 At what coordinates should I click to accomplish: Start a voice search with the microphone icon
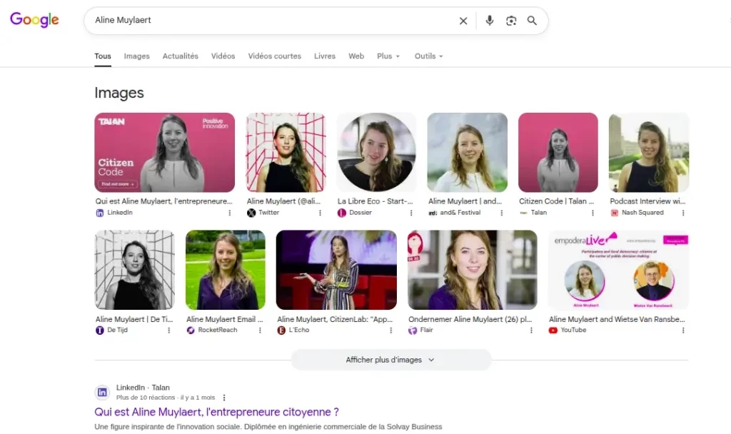(x=489, y=21)
